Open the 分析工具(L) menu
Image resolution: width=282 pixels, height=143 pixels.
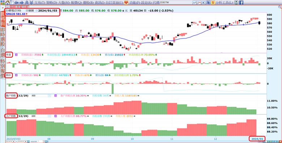point(224,3)
